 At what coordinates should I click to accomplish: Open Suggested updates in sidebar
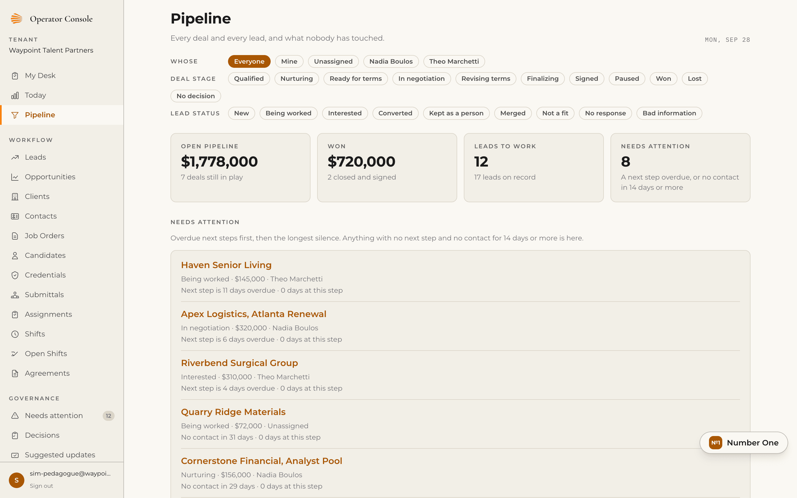tap(62, 455)
